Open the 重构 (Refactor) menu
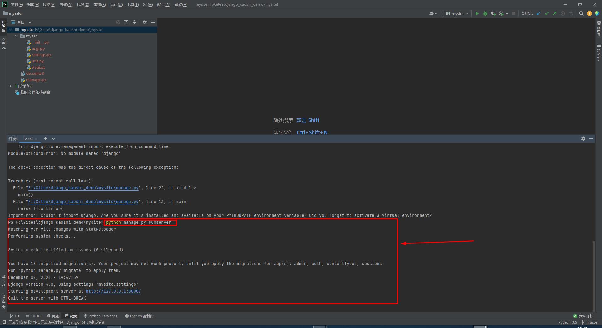This screenshot has height=328, width=602. (99, 4)
